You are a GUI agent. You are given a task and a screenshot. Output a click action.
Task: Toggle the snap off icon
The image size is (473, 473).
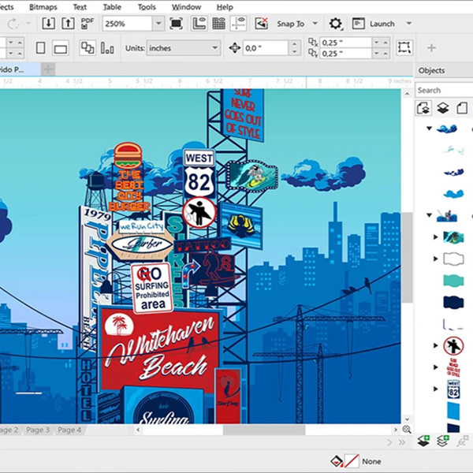(262, 24)
